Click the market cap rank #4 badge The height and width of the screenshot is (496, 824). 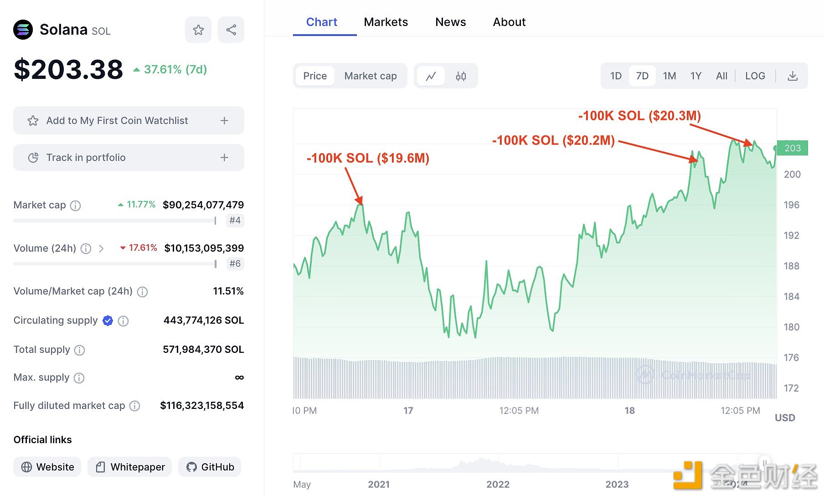click(235, 221)
